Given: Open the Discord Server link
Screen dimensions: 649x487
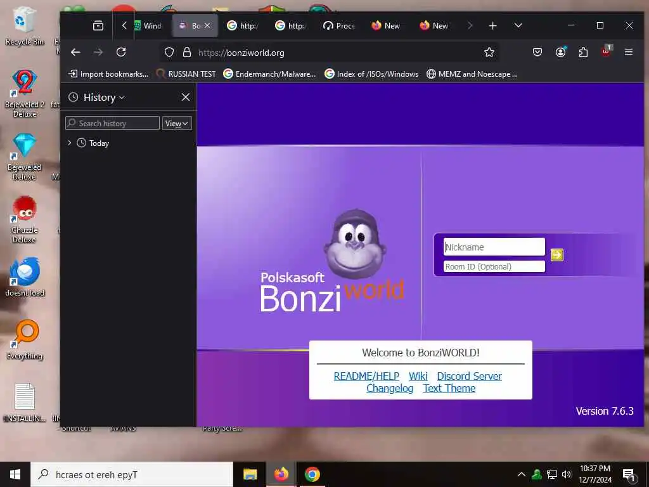Looking at the screenshot, I should point(470,376).
